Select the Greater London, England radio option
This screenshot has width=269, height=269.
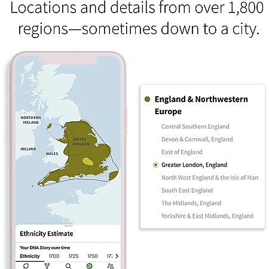(155, 165)
